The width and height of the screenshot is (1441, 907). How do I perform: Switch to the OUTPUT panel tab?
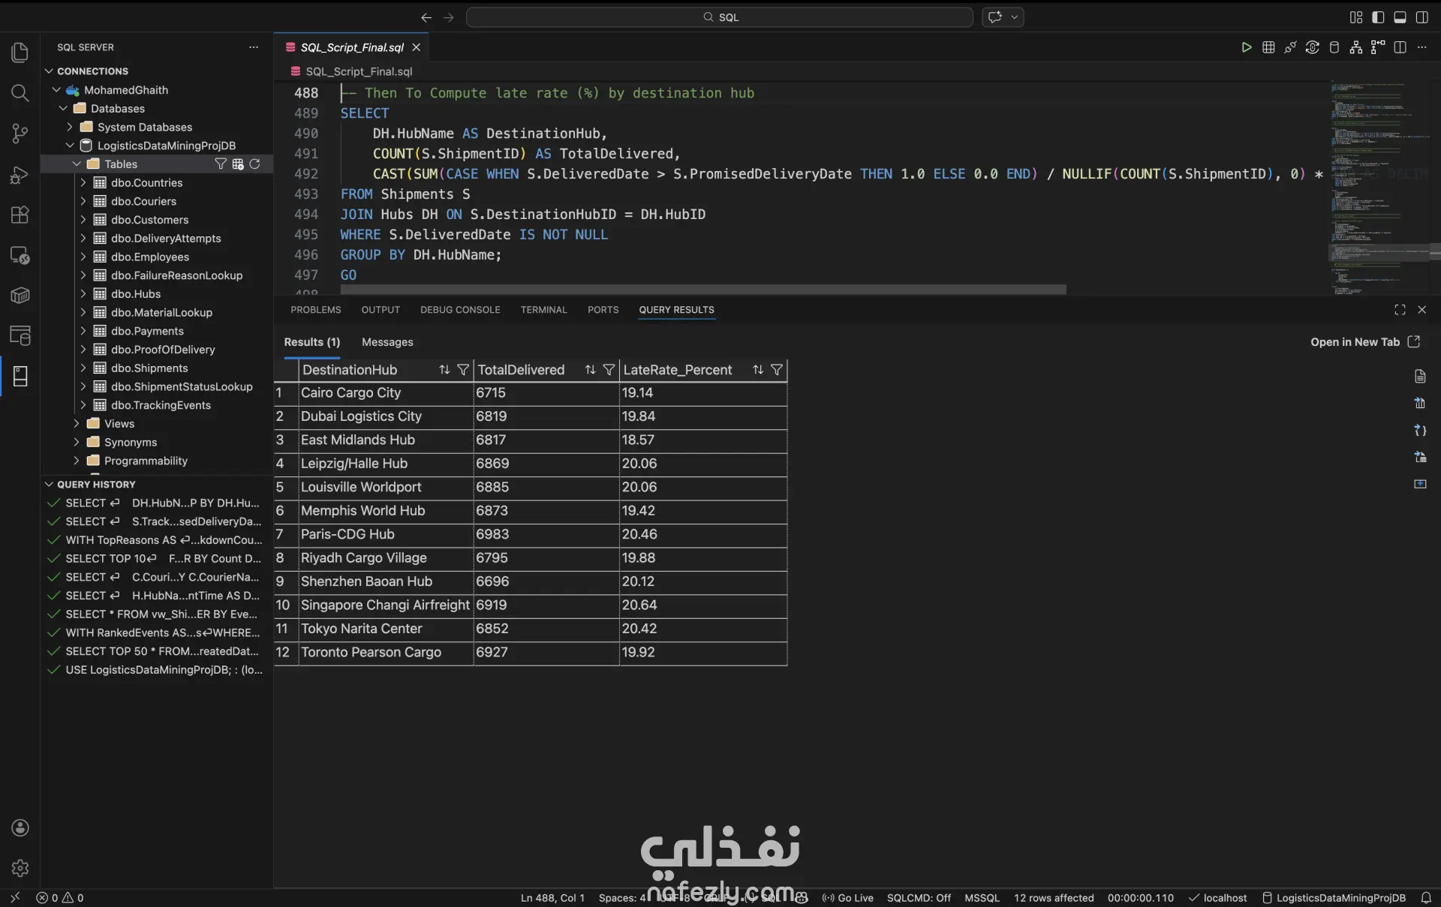point(381,310)
